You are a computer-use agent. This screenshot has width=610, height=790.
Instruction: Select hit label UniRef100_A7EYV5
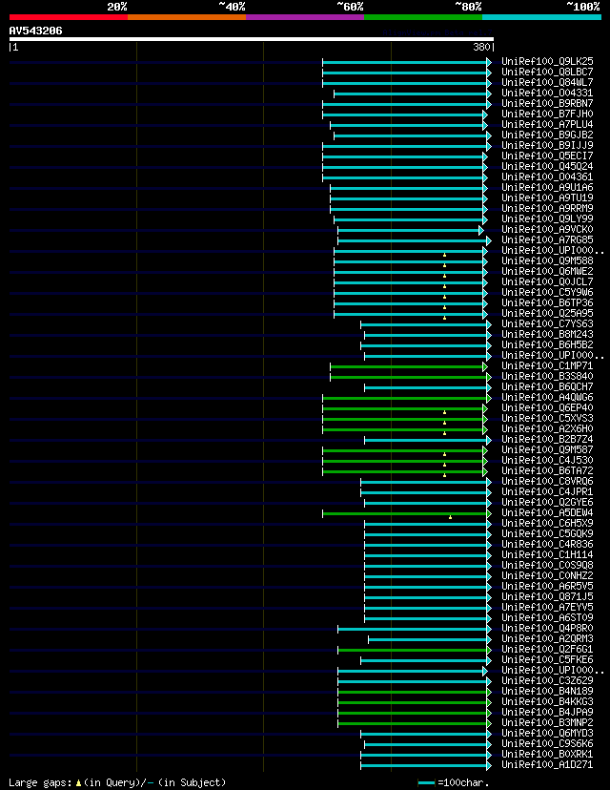click(547, 607)
